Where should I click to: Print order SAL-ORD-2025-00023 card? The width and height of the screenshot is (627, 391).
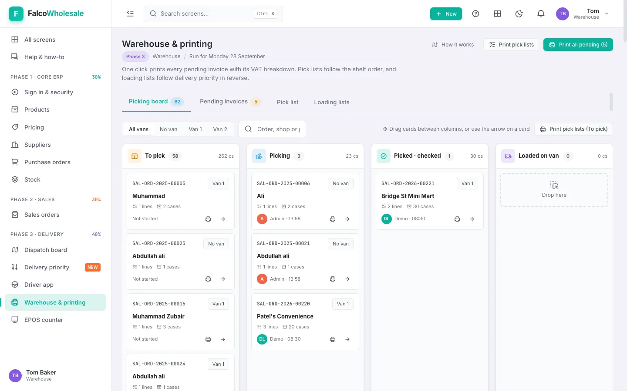pyautogui.click(x=208, y=279)
